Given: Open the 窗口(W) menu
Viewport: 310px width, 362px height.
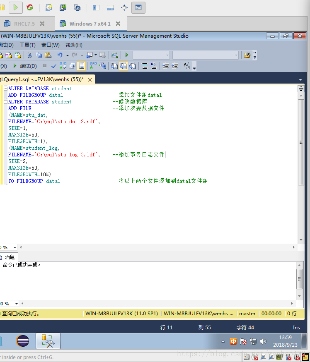Looking at the screenshot, I should pos(50,45).
